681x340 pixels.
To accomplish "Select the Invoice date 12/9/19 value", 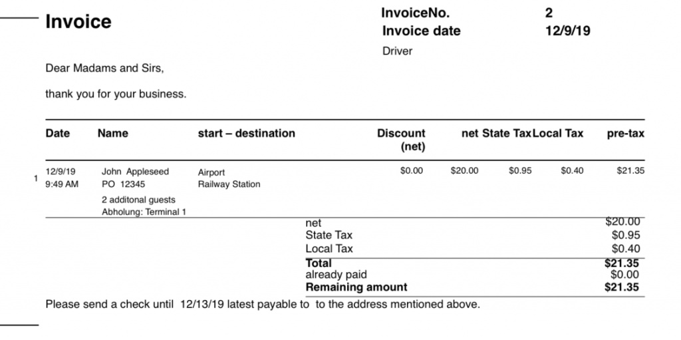I will pyautogui.click(x=568, y=31).
